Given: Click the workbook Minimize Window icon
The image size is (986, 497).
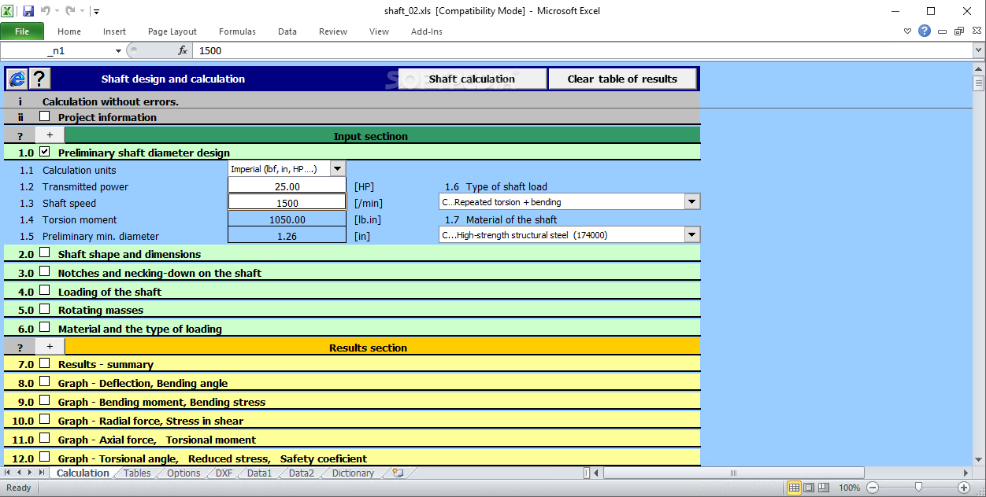Looking at the screenshot, I should [x=942, y=31].
